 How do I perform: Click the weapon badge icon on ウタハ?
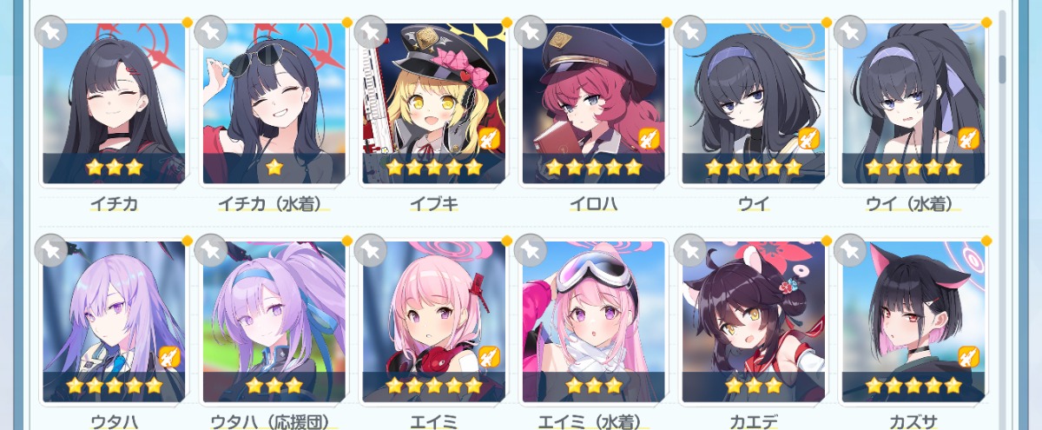pyautogui.click(x=169, y=356)
